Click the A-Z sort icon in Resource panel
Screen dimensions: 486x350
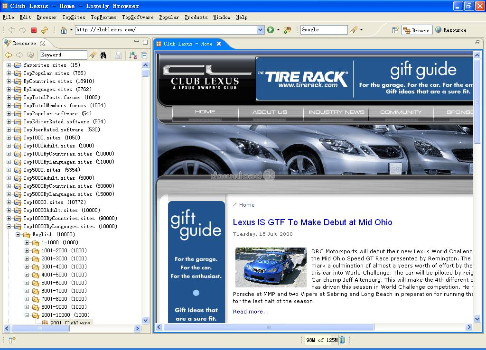click(133, 55)
